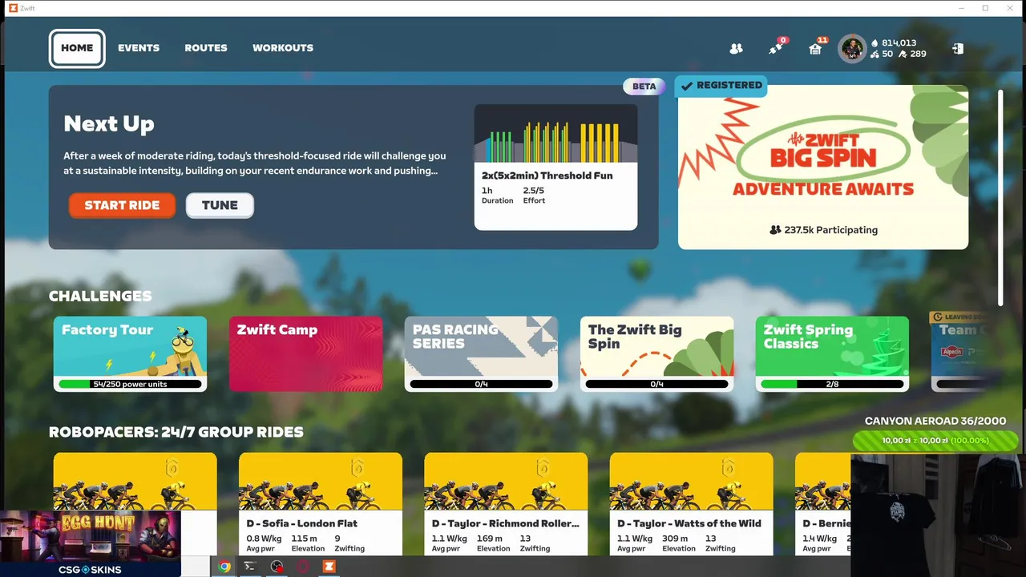Open the Zwift Big Spin Adventure Awaits banner
This screenshot has width=1026, height=577.
point(823,167)
